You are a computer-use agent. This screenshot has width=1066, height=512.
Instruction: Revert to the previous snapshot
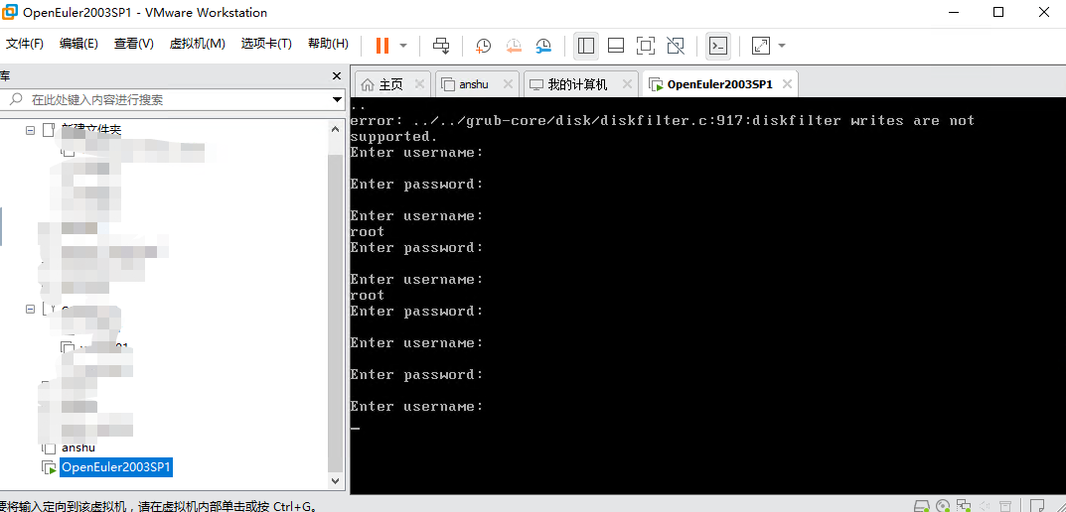click(514, 45)
